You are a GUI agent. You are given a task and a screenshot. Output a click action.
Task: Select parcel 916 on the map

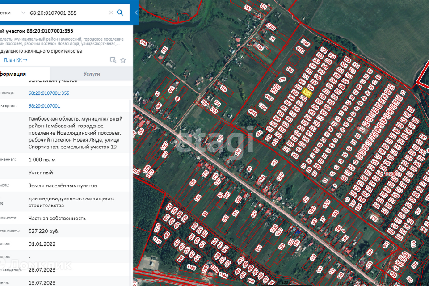[x=143, y=43]
